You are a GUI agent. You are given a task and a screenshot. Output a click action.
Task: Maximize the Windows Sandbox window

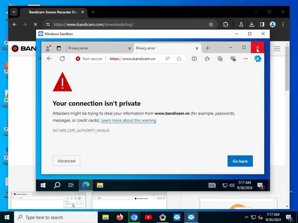coord(250,34)
